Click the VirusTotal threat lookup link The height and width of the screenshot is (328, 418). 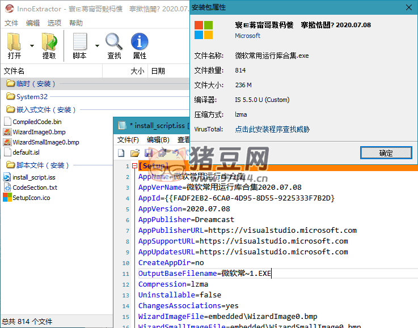pyautogui.click(x=272, y=129)
